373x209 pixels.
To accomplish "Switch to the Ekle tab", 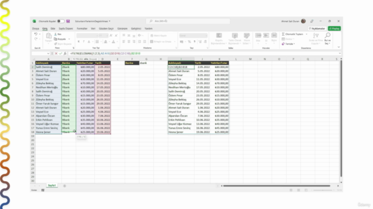I will pos(53,28).
